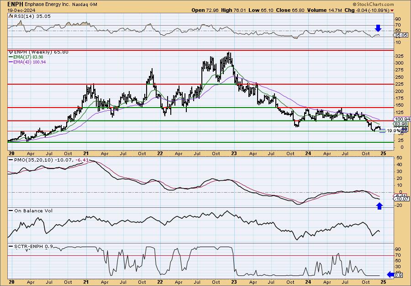Screen dimensions: 411x286
Task: Click the 83.98 EMA value tag on the price axis
Action: pyautogui.click(x=401, y=124)
